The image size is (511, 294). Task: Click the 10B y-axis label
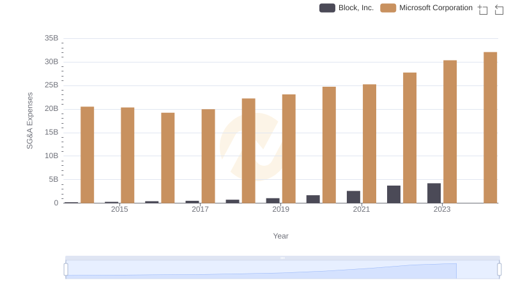pyautogui.click(x=52, y=156)
